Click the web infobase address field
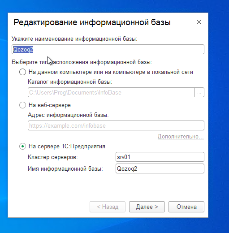This screenshot has width=229, height=233. (x=116, y=125)
